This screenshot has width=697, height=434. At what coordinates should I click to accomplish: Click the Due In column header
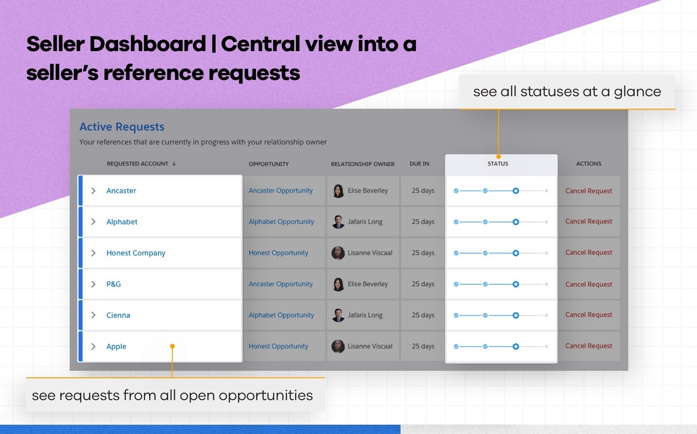tap(419, 164)
